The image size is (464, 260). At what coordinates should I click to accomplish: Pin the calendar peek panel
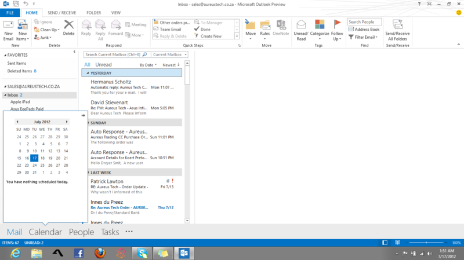tap(83, 115)
